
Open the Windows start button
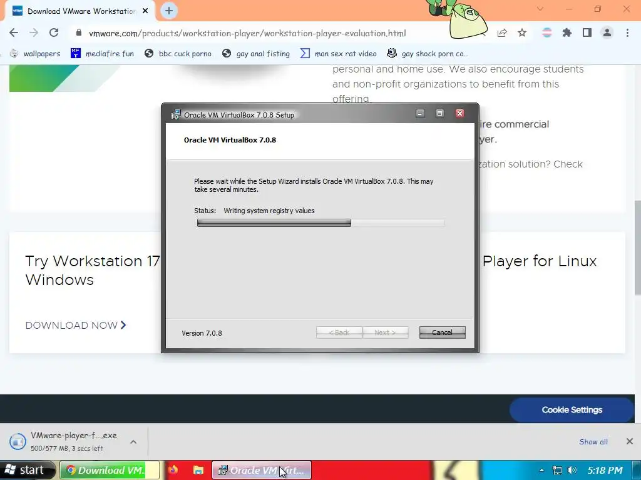click(x=28, y=470)
